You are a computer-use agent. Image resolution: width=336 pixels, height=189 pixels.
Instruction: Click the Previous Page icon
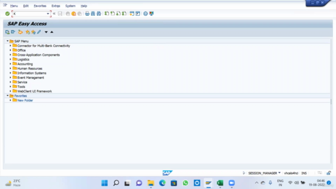coord(112,14)
